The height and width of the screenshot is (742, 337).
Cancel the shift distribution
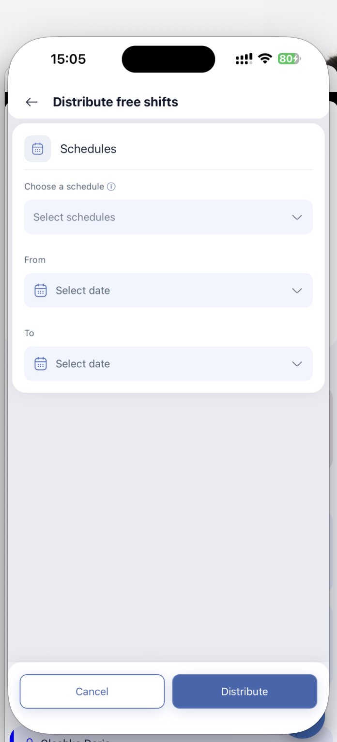(x=92, y=691)
